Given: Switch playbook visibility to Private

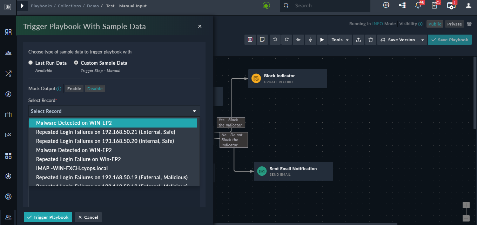Looking at the screenshot, I should pyautogui.click(x=454, y=24).
